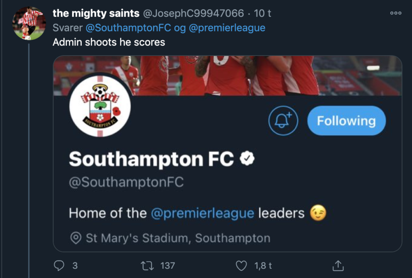
Task: Click the blue Following button
Action: [346, 121]
